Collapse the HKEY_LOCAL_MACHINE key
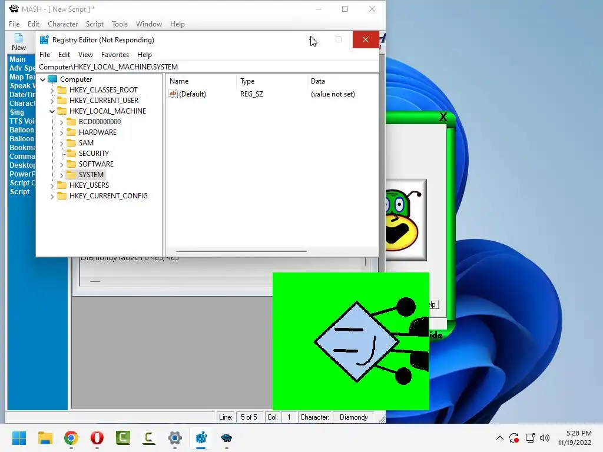603x452 pixels. (x=52, y=111)
